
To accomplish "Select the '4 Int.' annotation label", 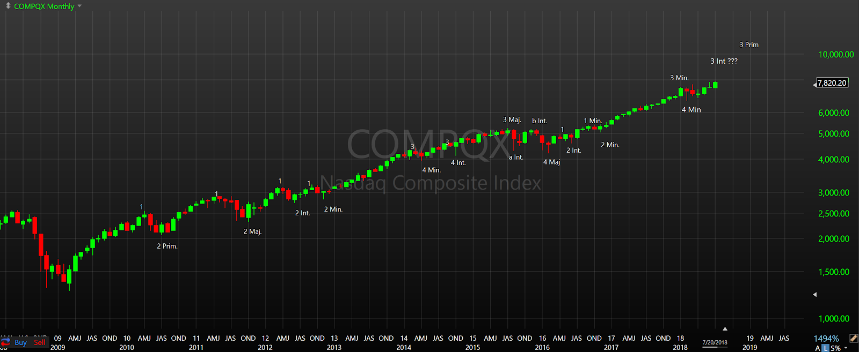I will pos(458,162).
